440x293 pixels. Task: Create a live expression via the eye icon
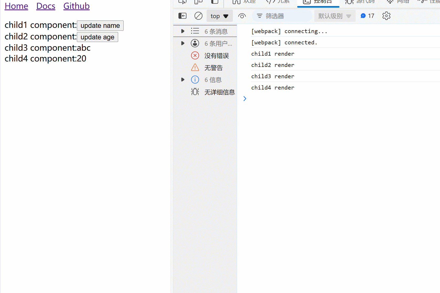(x=242, y=16)
